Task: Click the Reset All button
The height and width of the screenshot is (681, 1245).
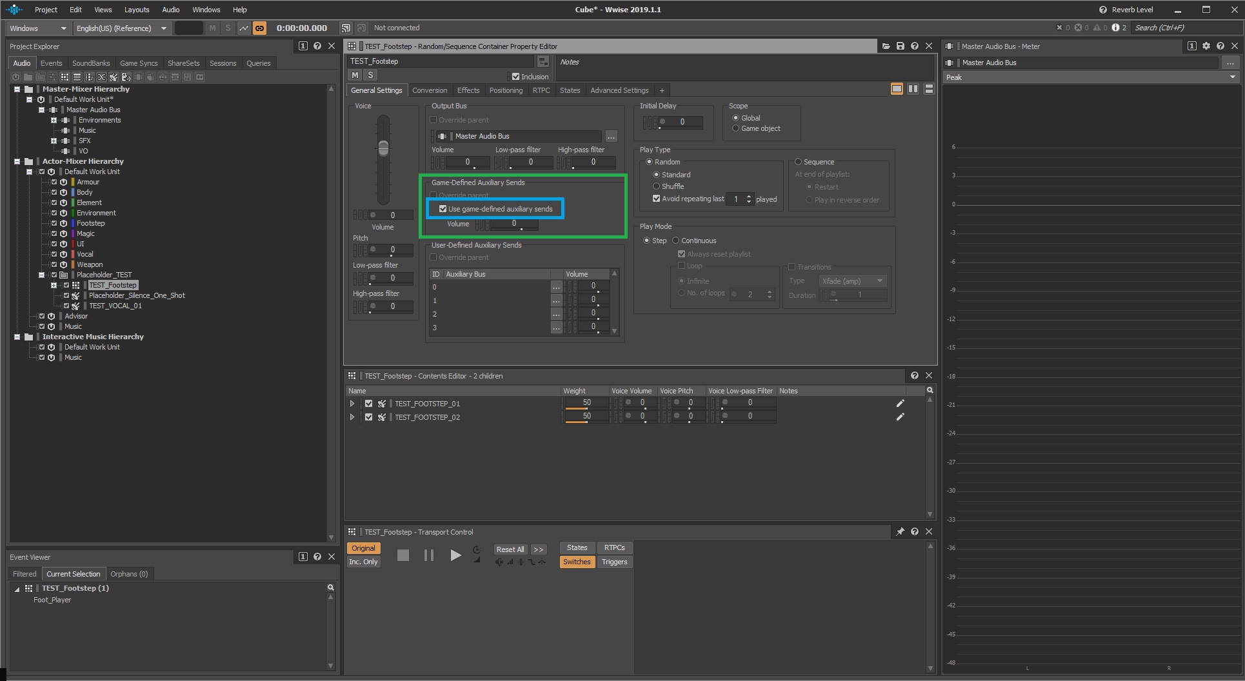Action: point(510,549)
